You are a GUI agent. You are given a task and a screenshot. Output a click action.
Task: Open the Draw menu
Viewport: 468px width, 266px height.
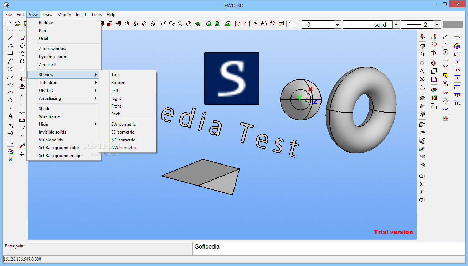[47, 15]
